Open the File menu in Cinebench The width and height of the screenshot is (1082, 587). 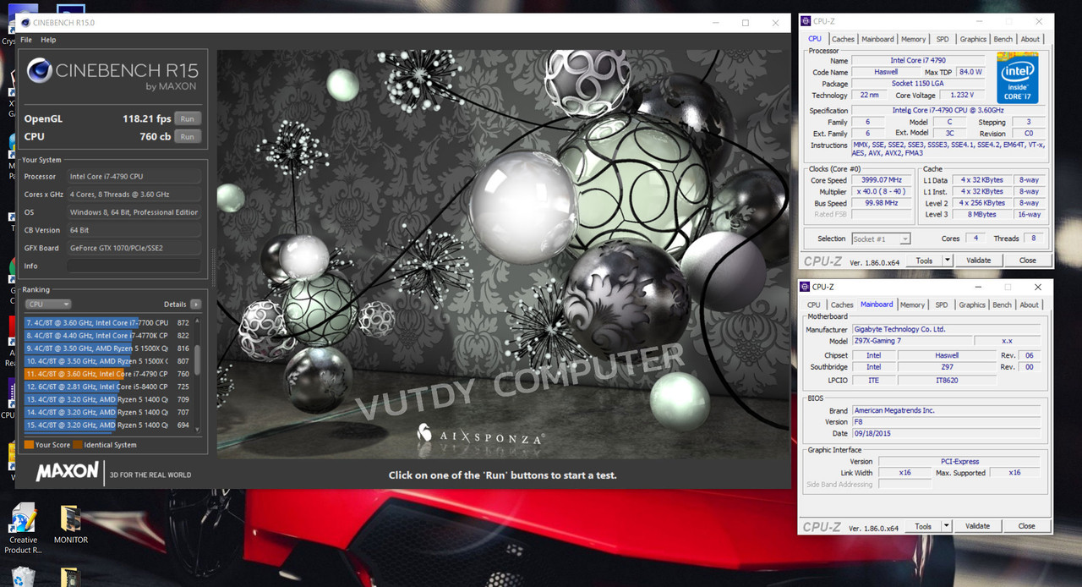pos(26,40)
